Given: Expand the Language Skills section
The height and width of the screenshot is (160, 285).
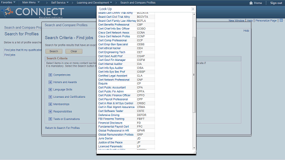Looking at the screenshot, I should (x=50, y=90).
